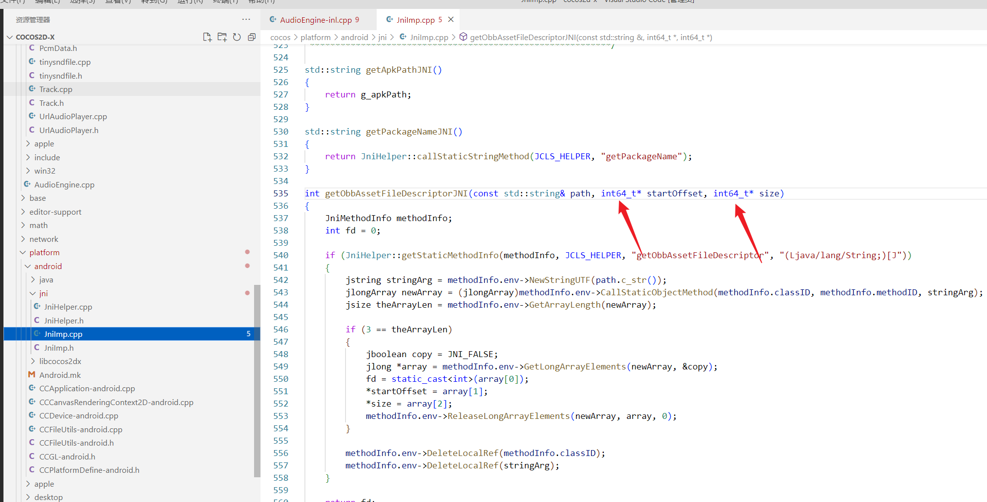Close the JniImp.cpp editor tab
The image size is (987, 502).
pos(451,19)
